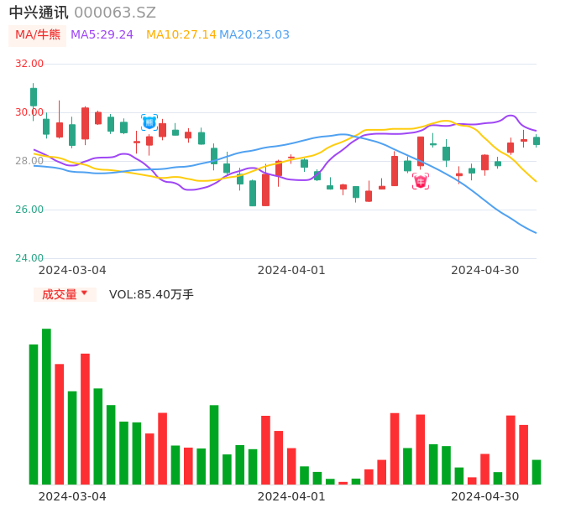Viewport: 576px width, 508px height.
Task: Click the 2024-03-04 date on price axis
Action: (x=72, y=270)
